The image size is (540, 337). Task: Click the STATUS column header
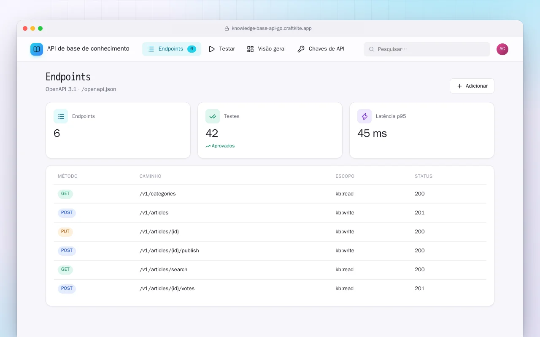pyautogui.click(x=424, y=176)
